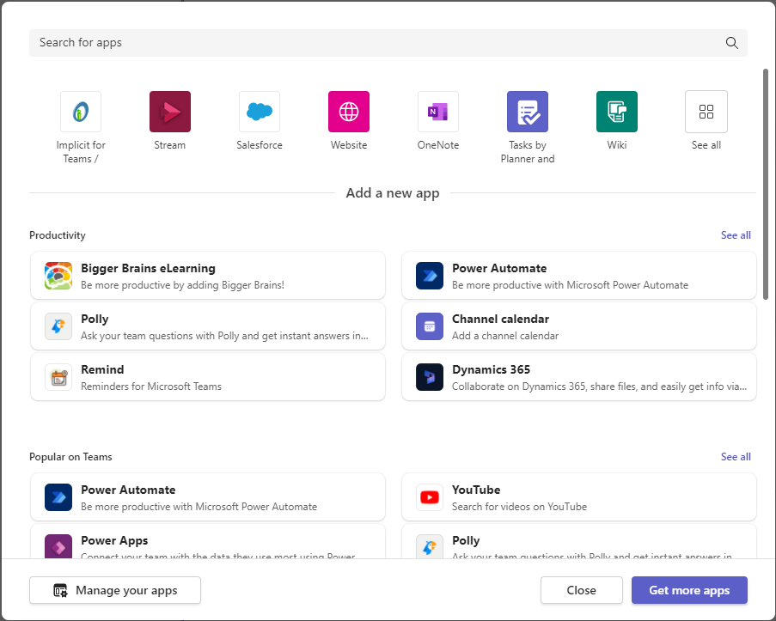Click the vertical scrollbar thumb
776x621 pixels.
coord(765,185)
